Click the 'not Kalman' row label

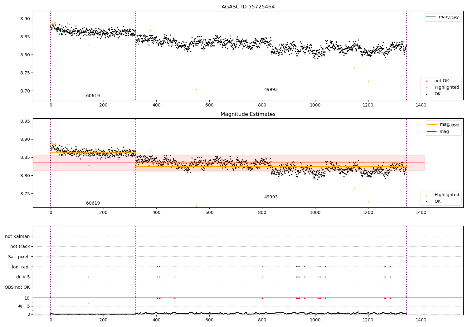point(17,236)
